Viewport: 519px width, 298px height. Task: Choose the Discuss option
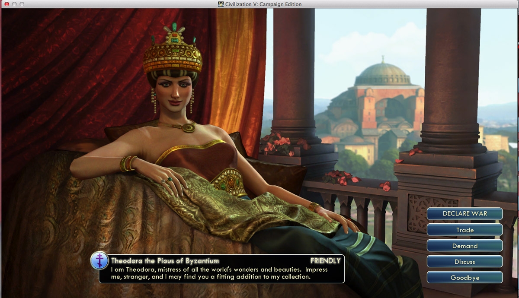click(465, 262)
